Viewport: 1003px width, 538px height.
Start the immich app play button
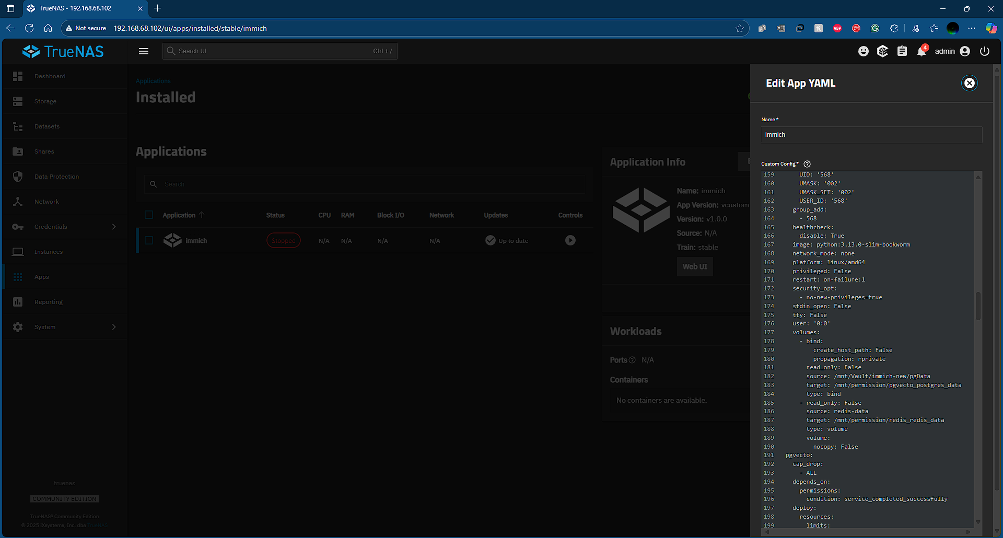click(x=570, y=240)
